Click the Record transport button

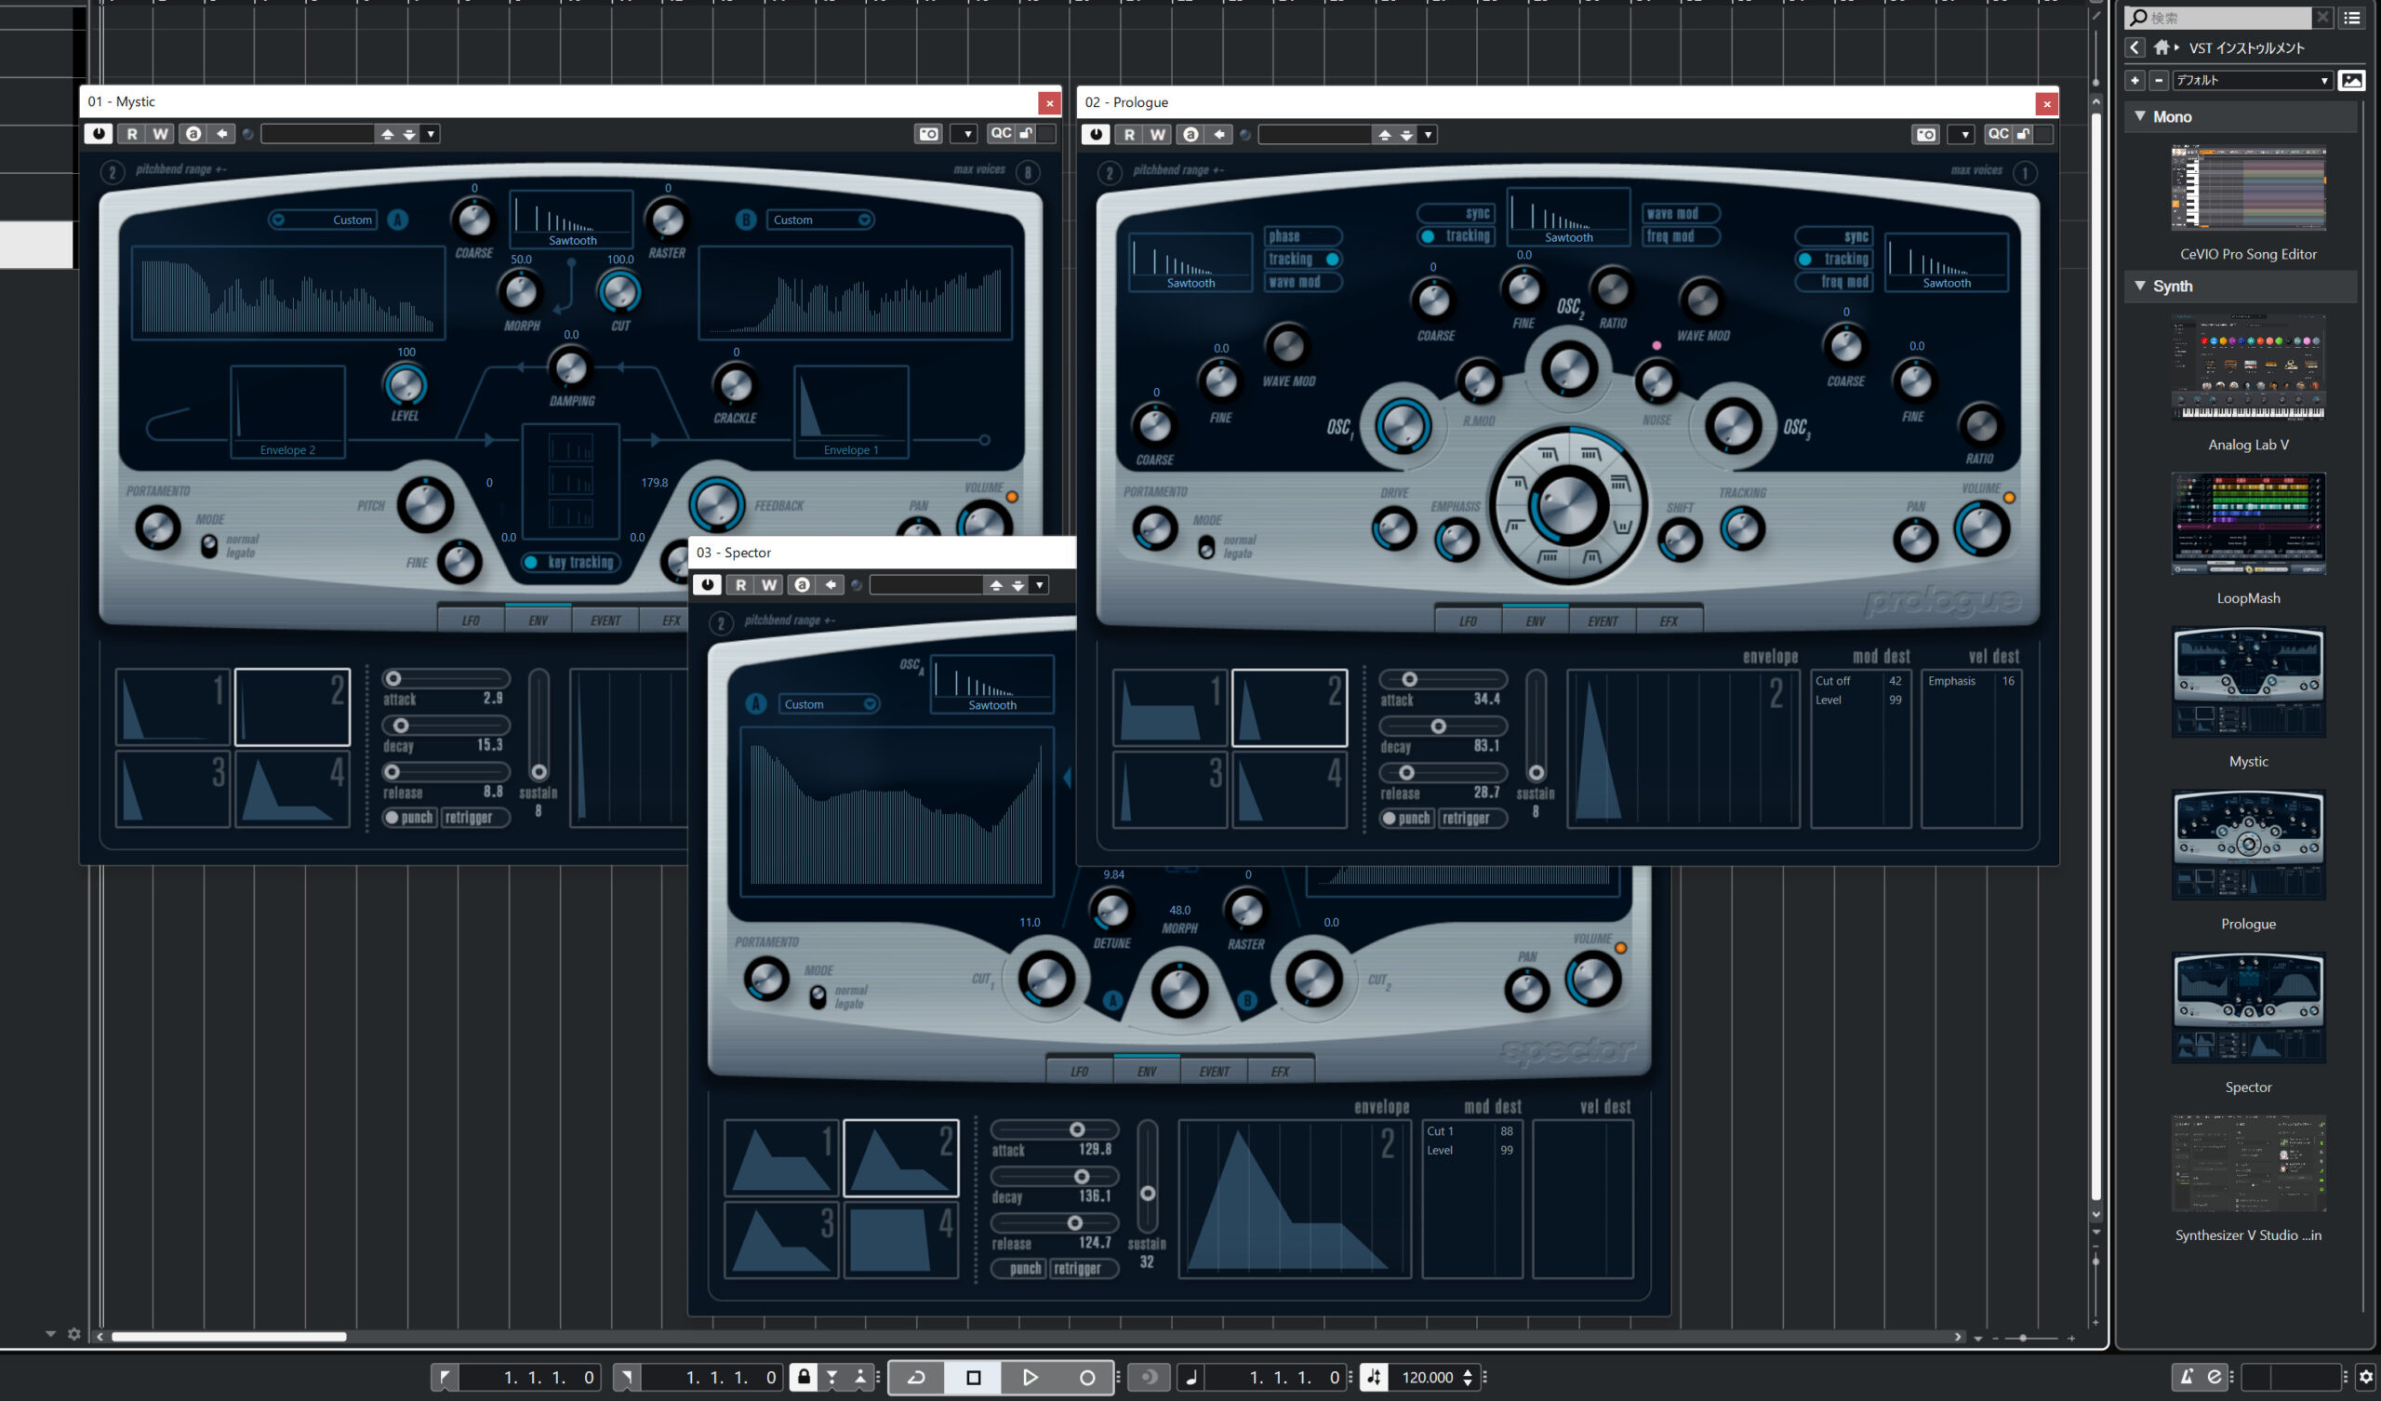(x=1086, y=1378)
